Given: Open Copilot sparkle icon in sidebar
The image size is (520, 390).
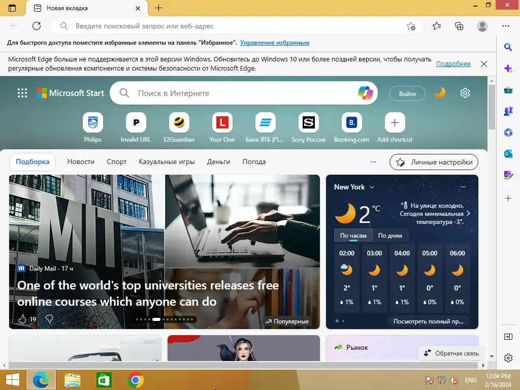Looking at the screenshot, I should [x=508, y=69].
